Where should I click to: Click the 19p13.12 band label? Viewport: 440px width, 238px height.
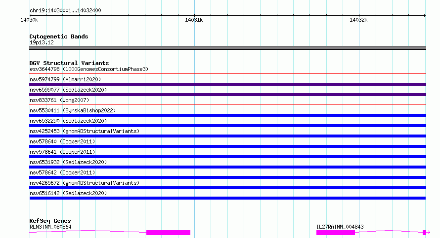(x=42, y=42)
